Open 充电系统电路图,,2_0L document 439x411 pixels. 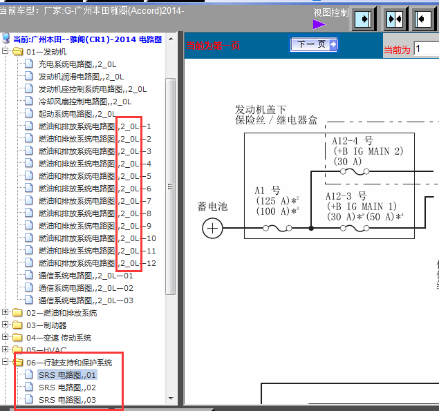coord(77,64)
